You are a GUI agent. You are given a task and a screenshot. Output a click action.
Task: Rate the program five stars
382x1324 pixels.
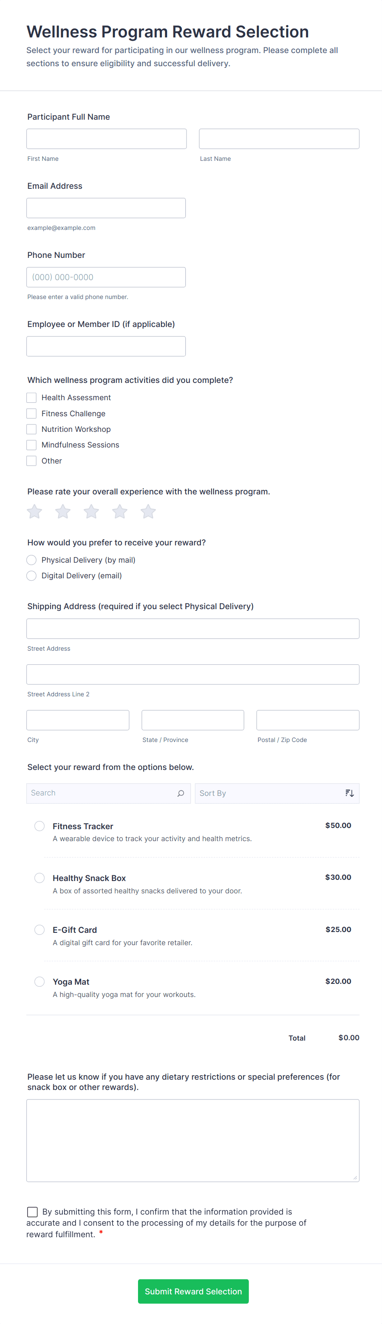(x=148, y=511)
